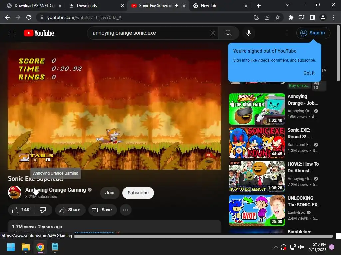Open the YouTube hamburger guide menu
The height and width of the screenshot is (255, 341).
(x=12, y=33)
